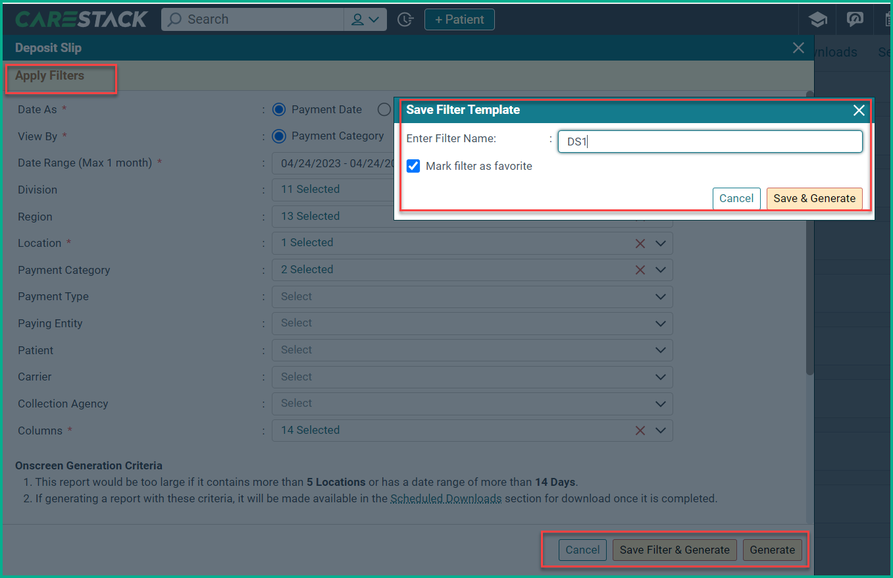The image size is (893, 578).
Task: Follow the Scheduled Downloads link in criteria text
Action: pyautogui.click(x=446, y=498)
